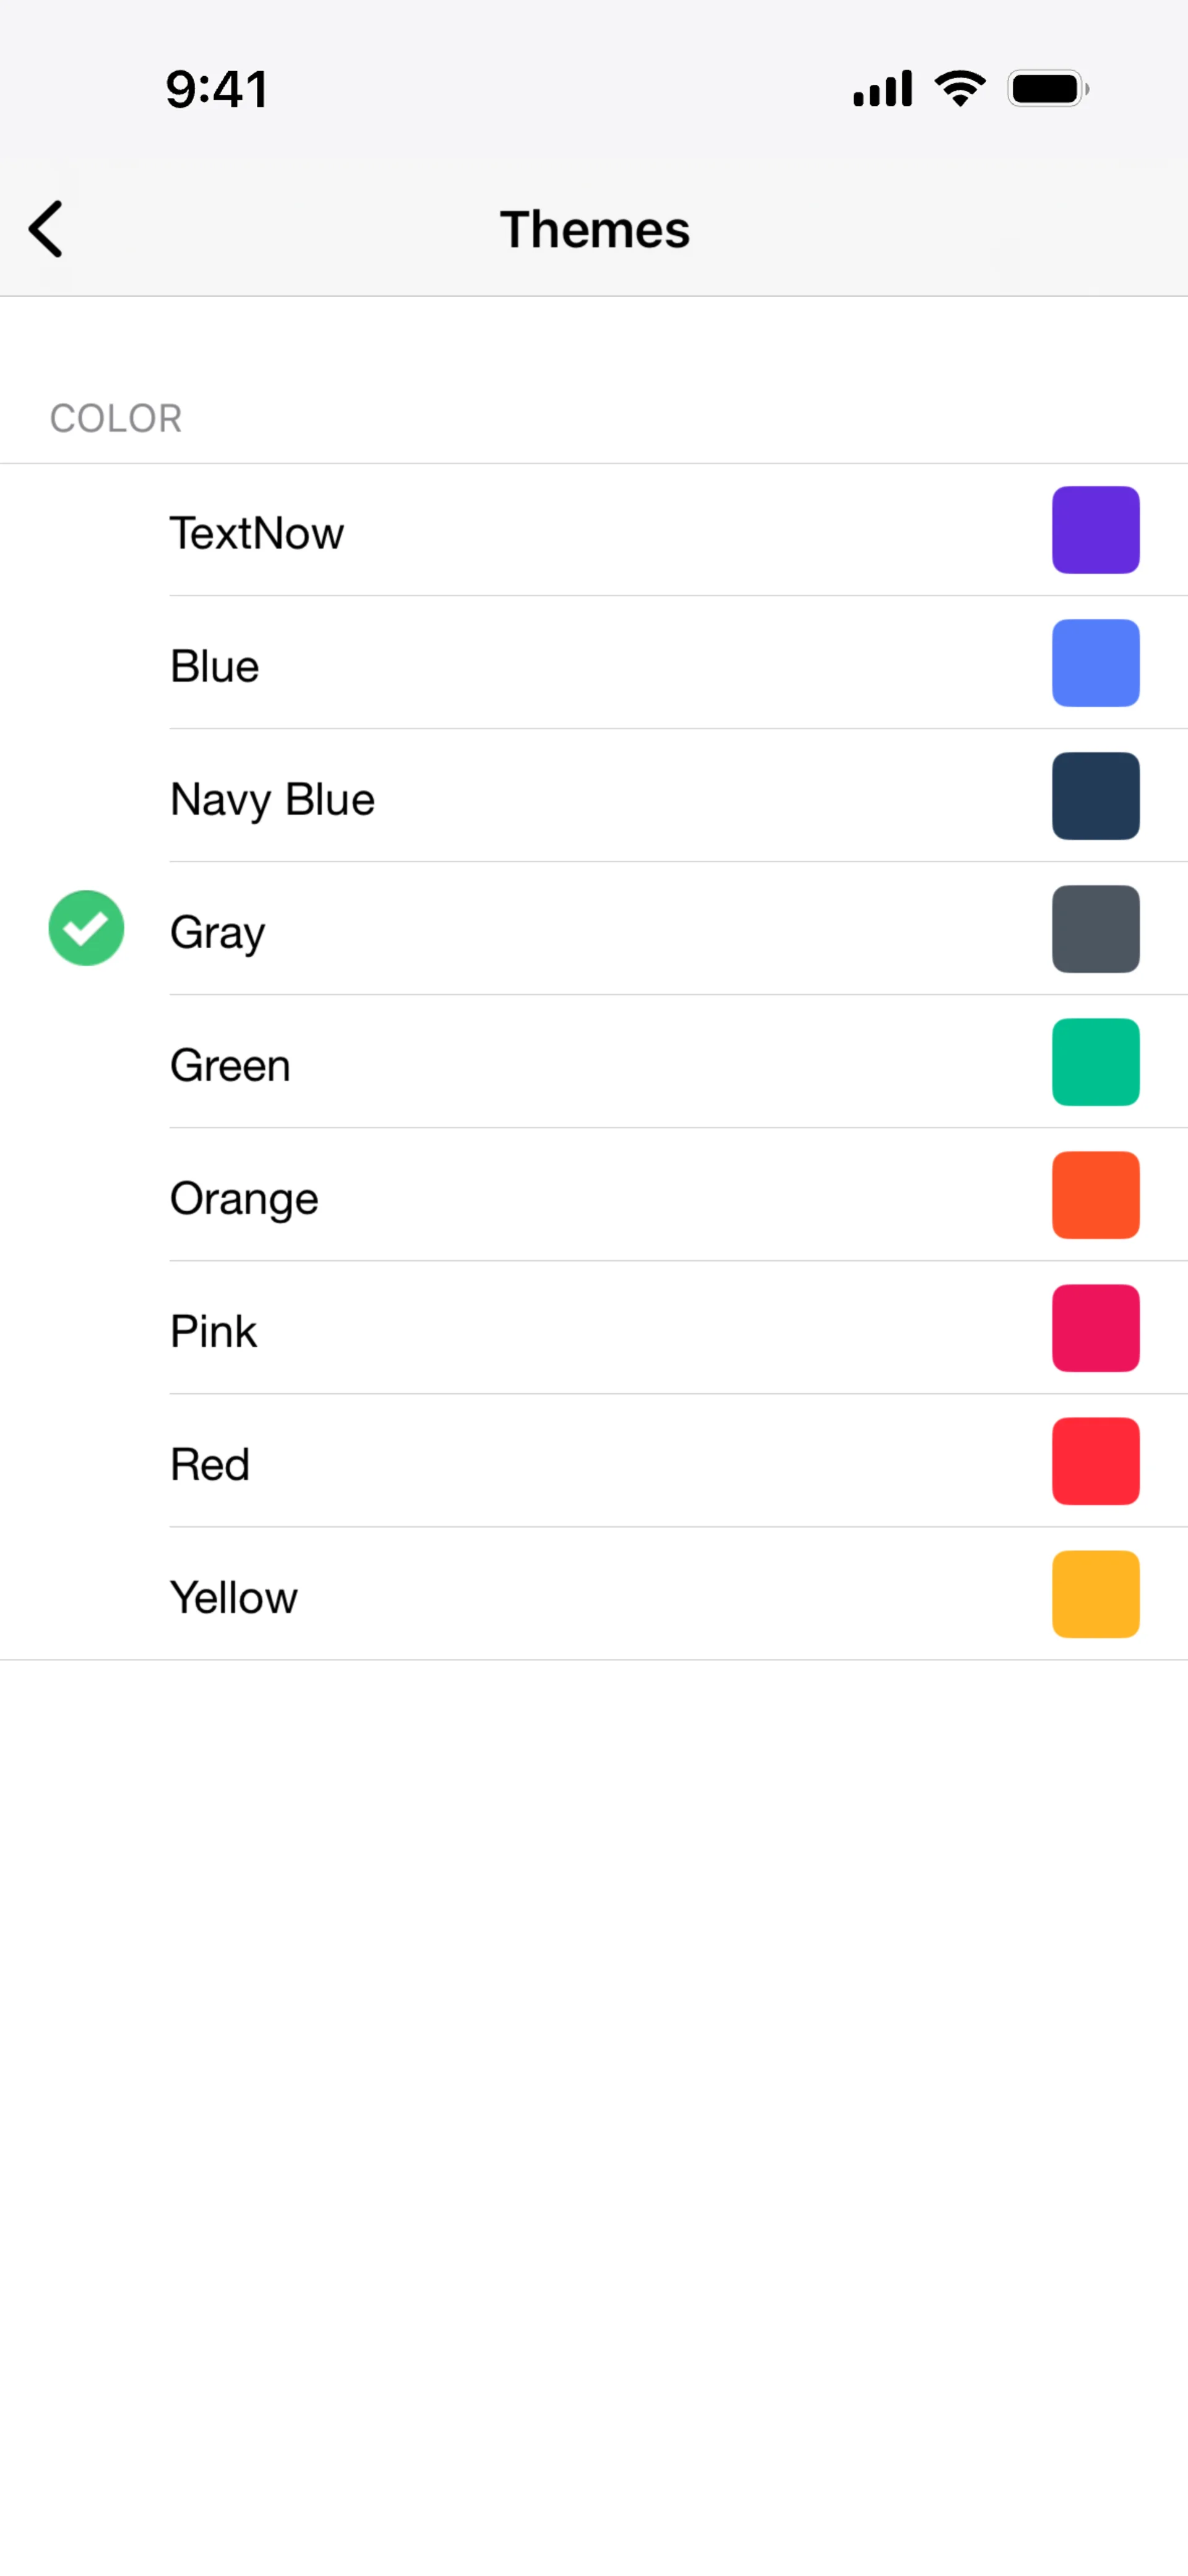Screen dimensions: 1188x2576
Task: Tap the orange color swatch
Action: point(1095,1195)
